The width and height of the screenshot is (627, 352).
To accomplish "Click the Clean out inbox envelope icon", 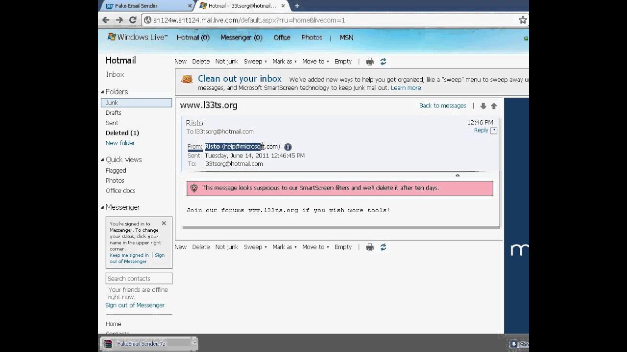I will click(187, 79).
